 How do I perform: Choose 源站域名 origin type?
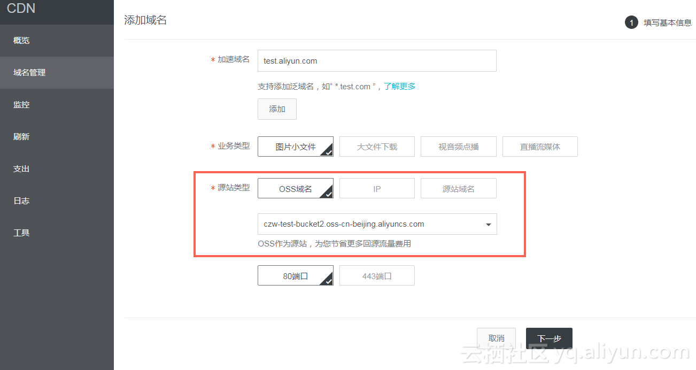[459, 189]
